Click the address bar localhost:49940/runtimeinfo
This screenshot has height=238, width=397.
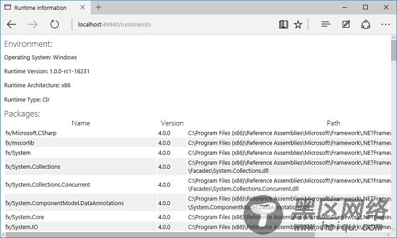click(114, 24)
